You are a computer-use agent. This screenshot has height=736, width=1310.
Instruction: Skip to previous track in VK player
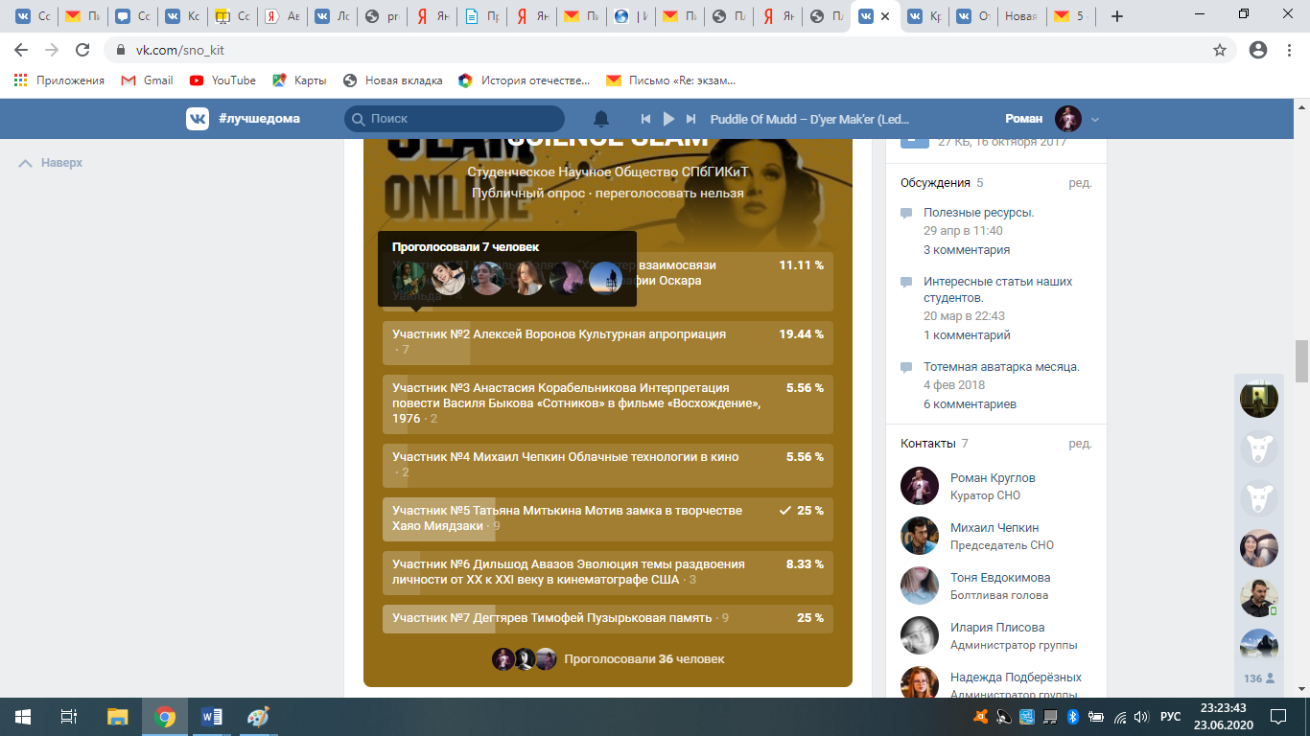click(647, 119)
